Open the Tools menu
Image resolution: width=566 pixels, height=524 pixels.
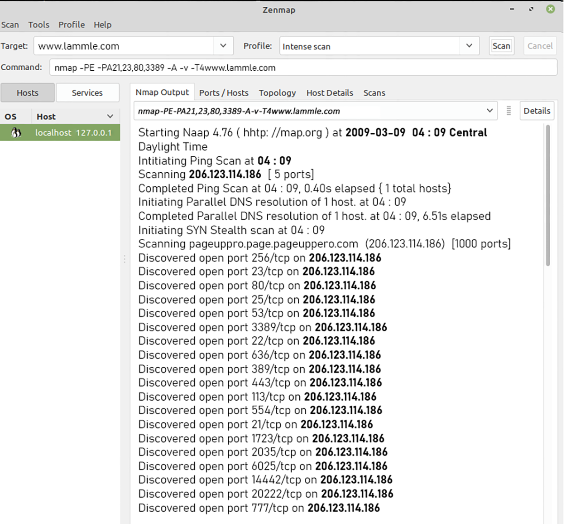(39, 25)
